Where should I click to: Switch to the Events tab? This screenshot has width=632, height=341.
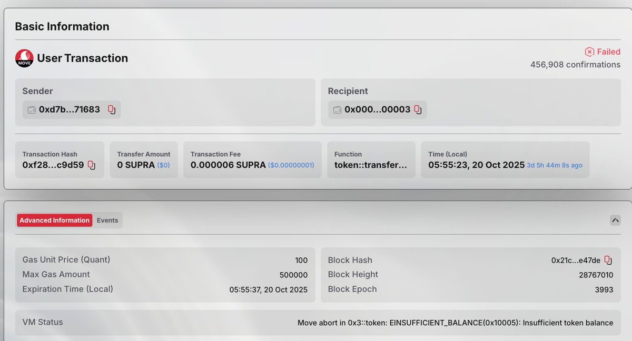click(107, 220)
